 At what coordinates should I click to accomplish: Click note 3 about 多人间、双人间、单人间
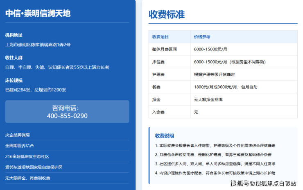215,164
